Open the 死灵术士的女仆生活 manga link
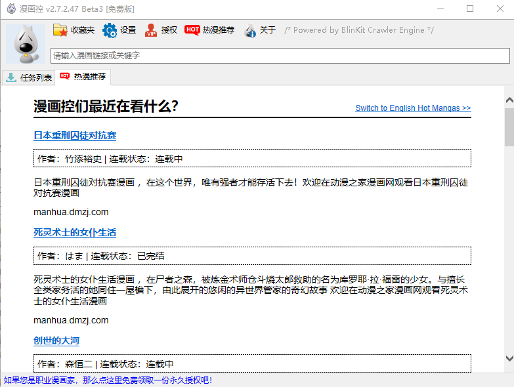Screen dimensions: 514x387 pyautogui.click(x=75, y=233)
